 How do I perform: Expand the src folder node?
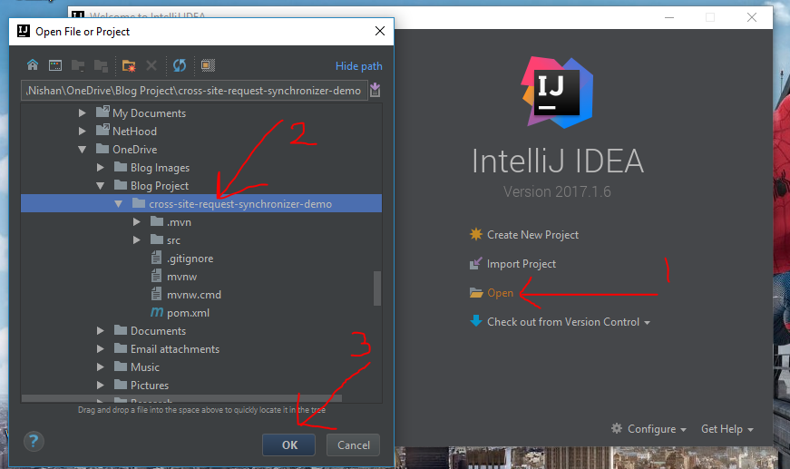[x=137, y=239]
